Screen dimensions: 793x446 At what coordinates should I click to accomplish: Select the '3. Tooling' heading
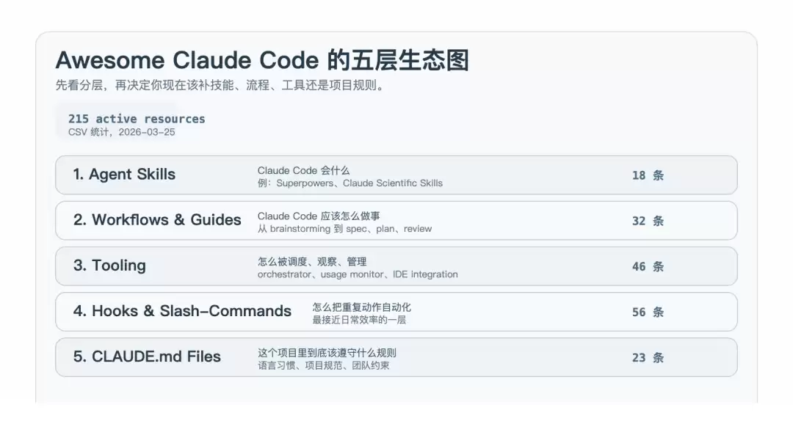pos(109,265)
